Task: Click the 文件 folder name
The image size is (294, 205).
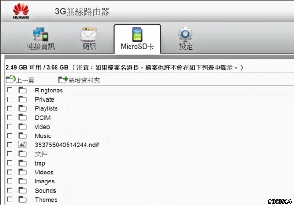Action: [x=41, y=154]
